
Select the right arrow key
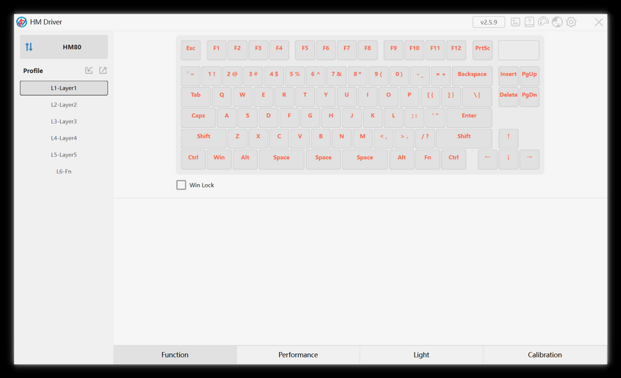[x=529, y=159]
